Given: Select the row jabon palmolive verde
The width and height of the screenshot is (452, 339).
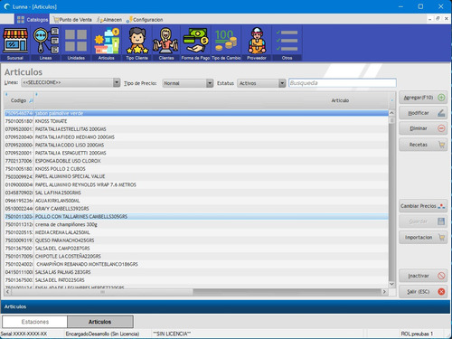Looking at the screenshot, I should (x=196, y=113).
